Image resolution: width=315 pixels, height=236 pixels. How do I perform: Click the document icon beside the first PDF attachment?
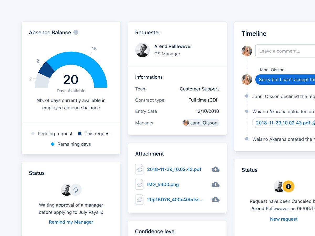point(139,169)
